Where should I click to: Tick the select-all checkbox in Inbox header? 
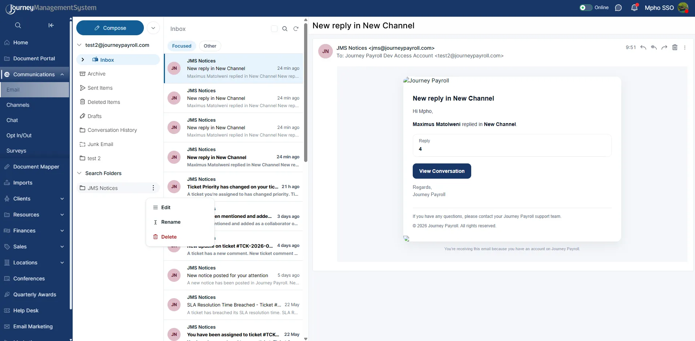(x=274, y=29)
